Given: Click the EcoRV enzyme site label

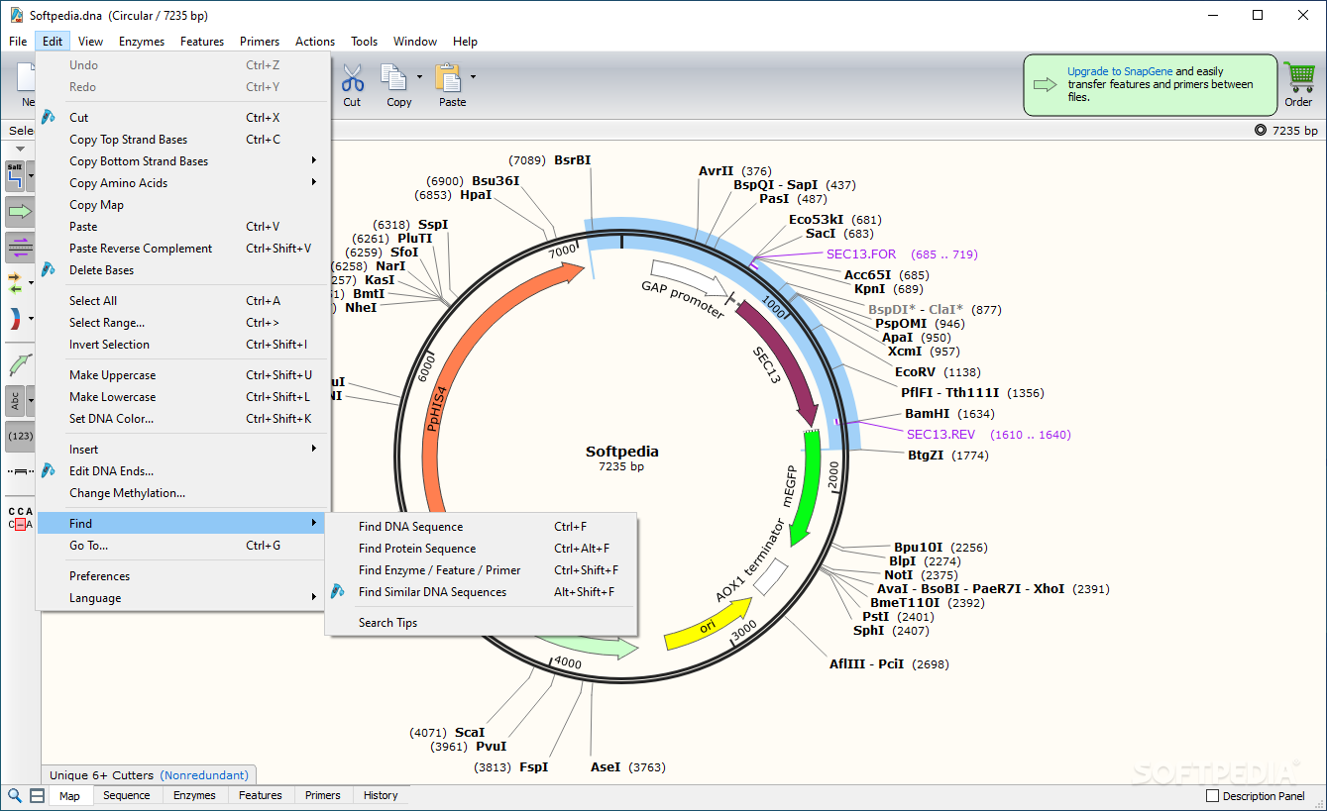Looking at the screenshot, I should [x=915, y=372].
